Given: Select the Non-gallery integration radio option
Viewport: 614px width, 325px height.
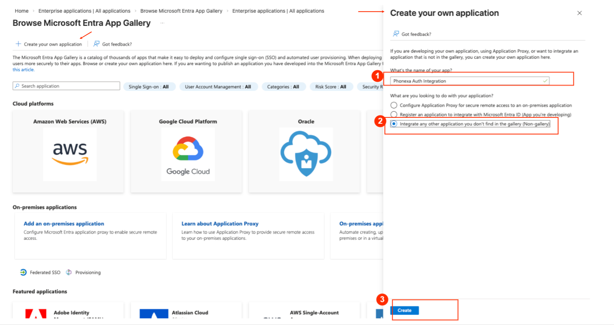Looking at the screenshot, I should point(394,124).
